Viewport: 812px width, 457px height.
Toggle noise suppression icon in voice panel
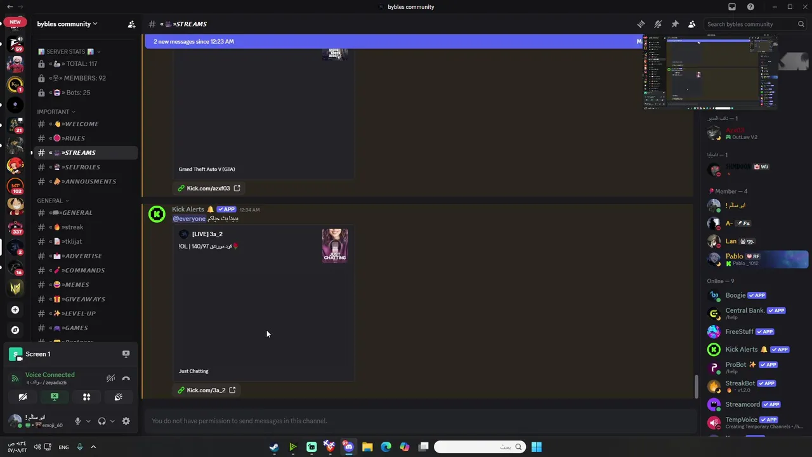[110, 378]
